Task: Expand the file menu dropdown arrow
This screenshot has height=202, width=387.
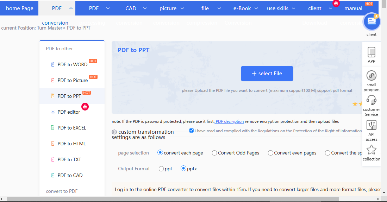Action: click(219, 8)
